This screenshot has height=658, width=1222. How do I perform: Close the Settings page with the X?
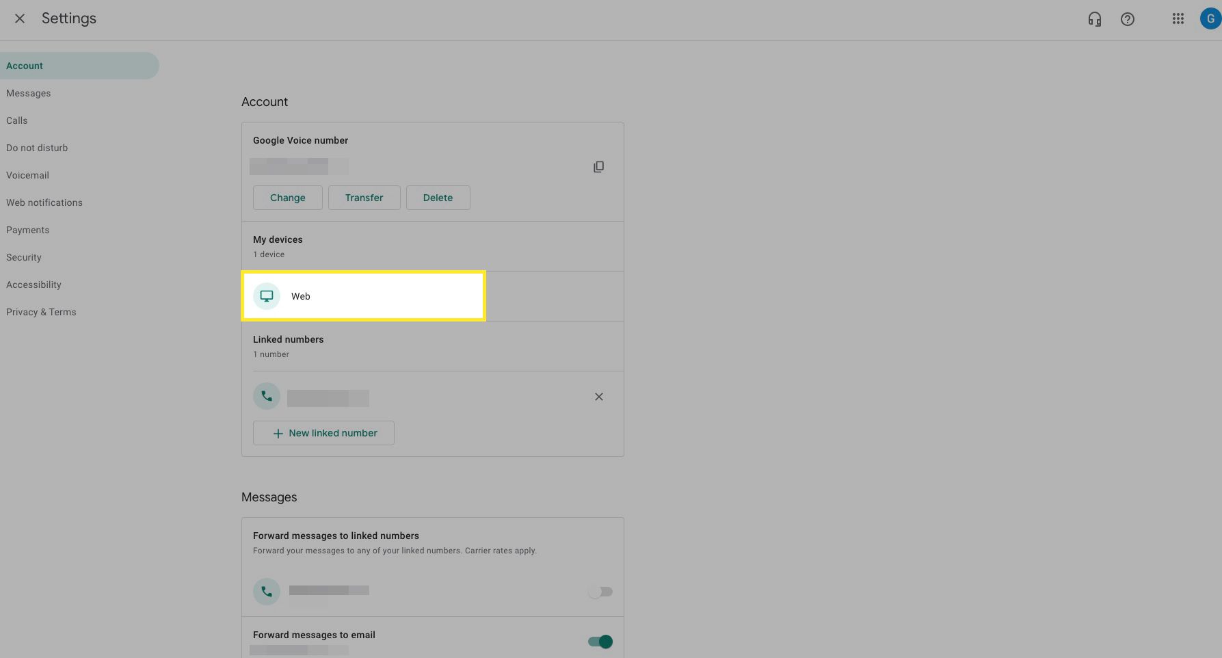(20, 18)
